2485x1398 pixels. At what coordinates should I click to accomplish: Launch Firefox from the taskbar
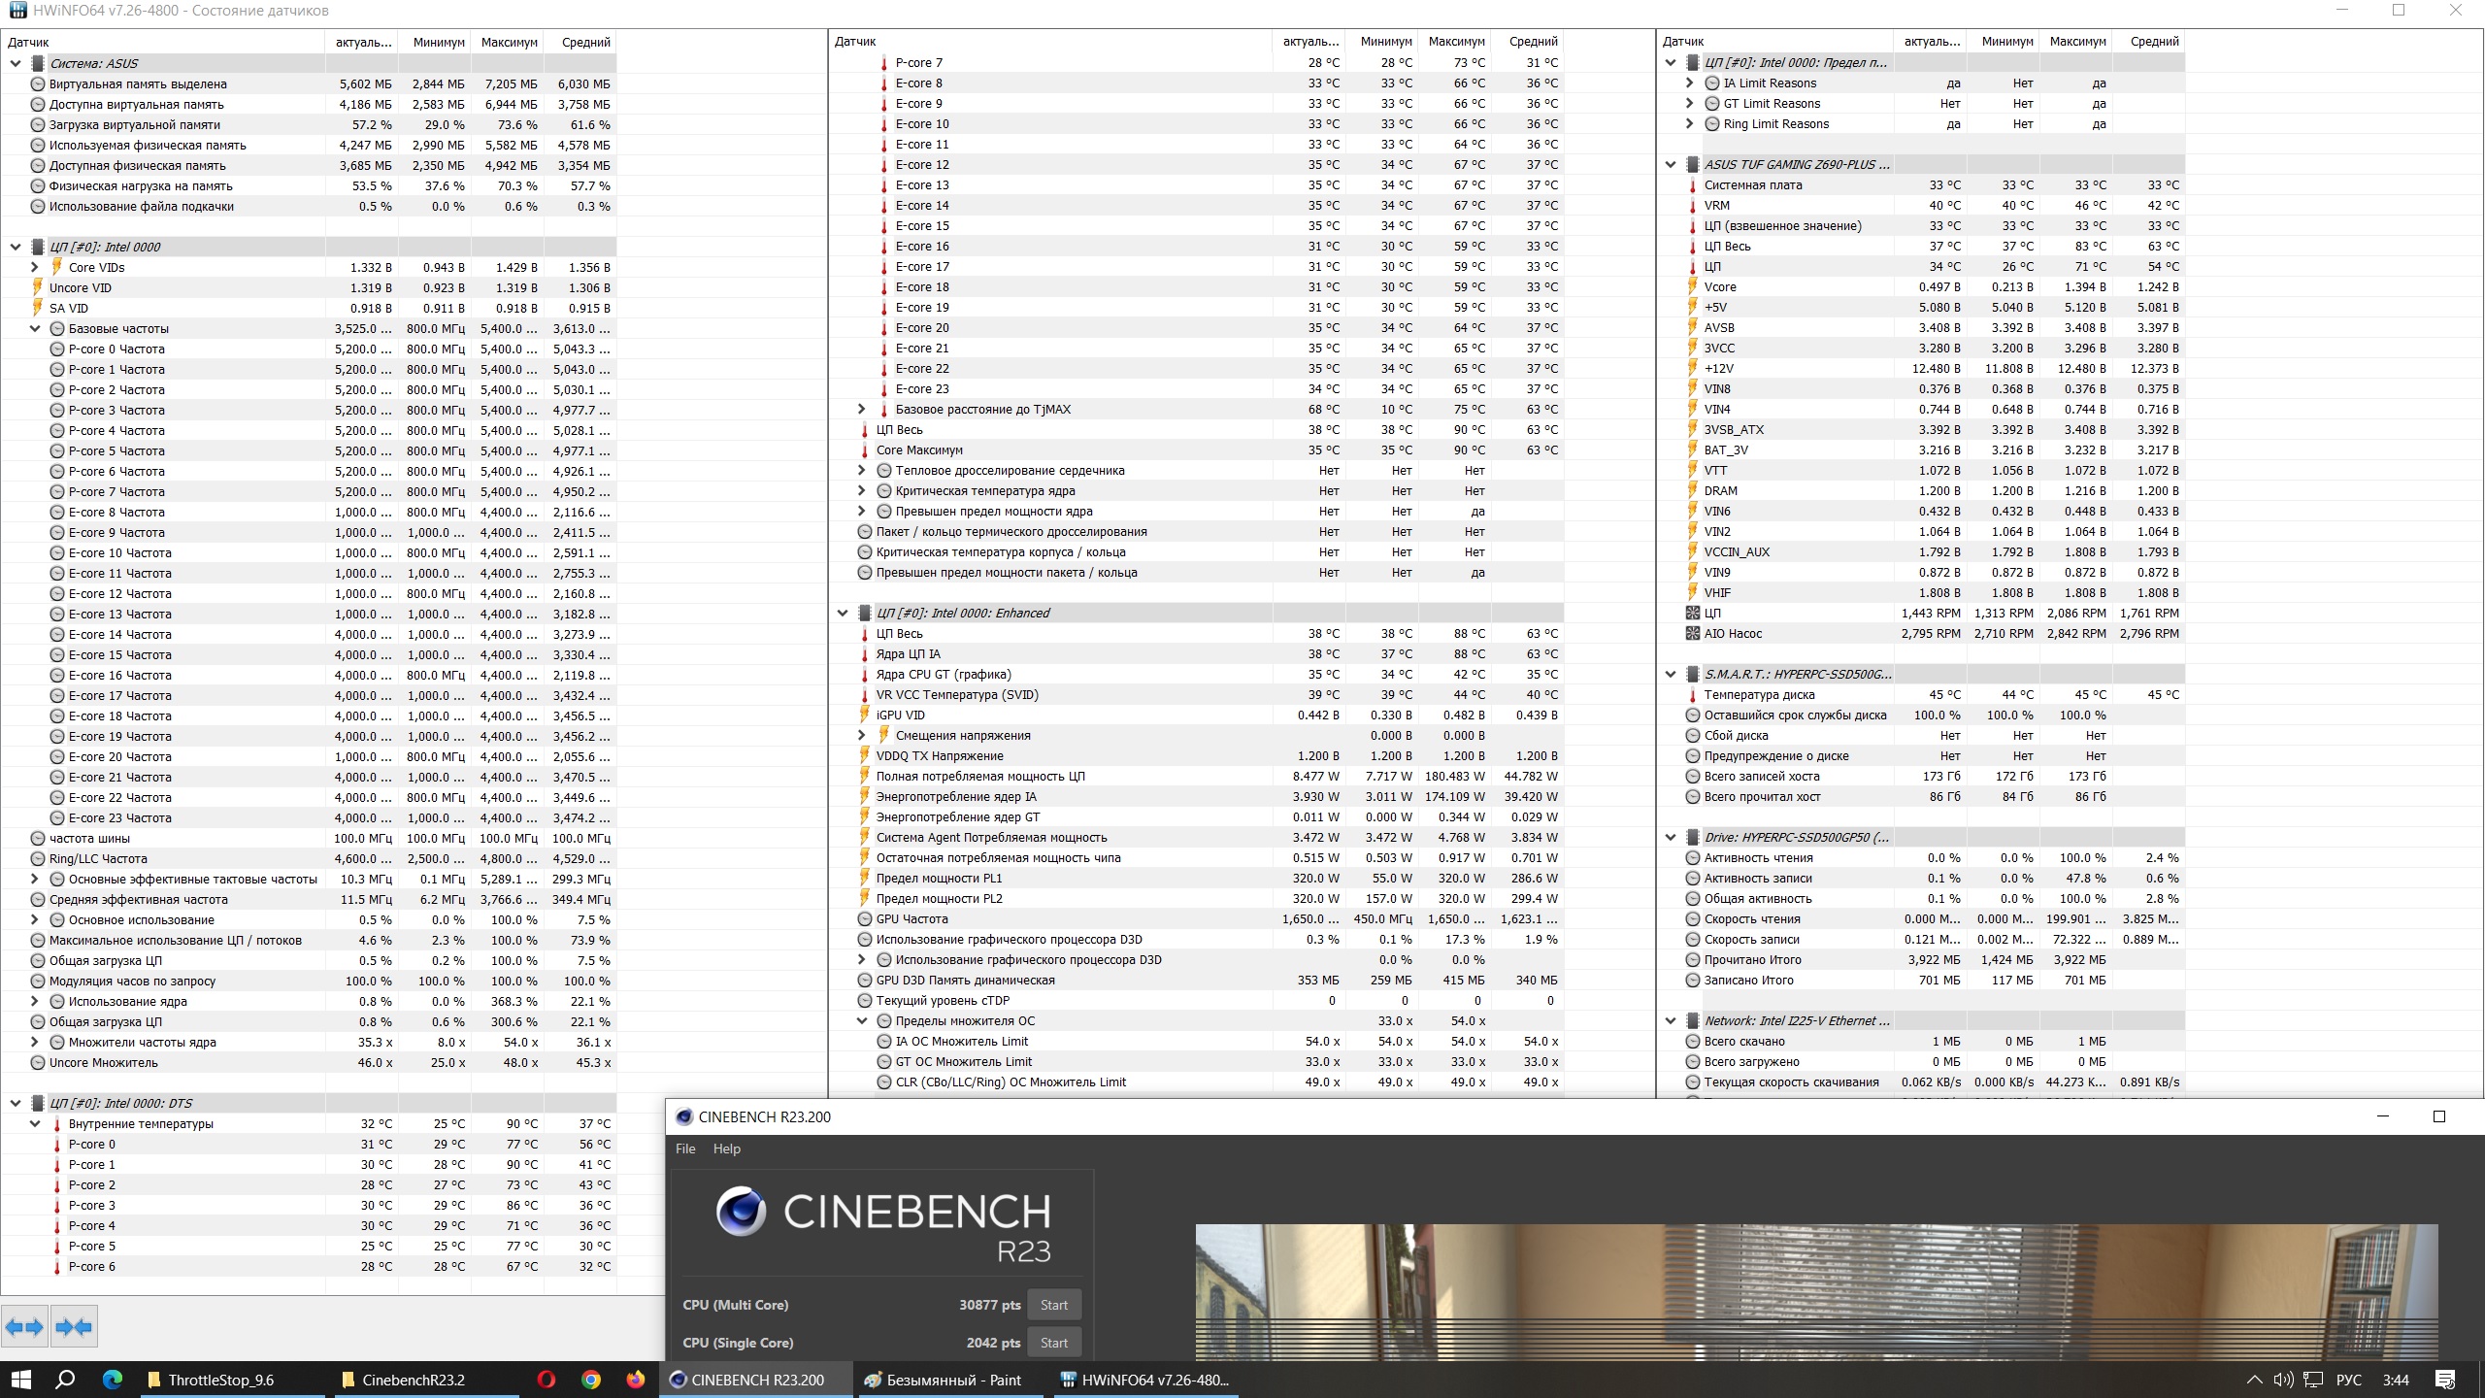(x=635, y=1380)
